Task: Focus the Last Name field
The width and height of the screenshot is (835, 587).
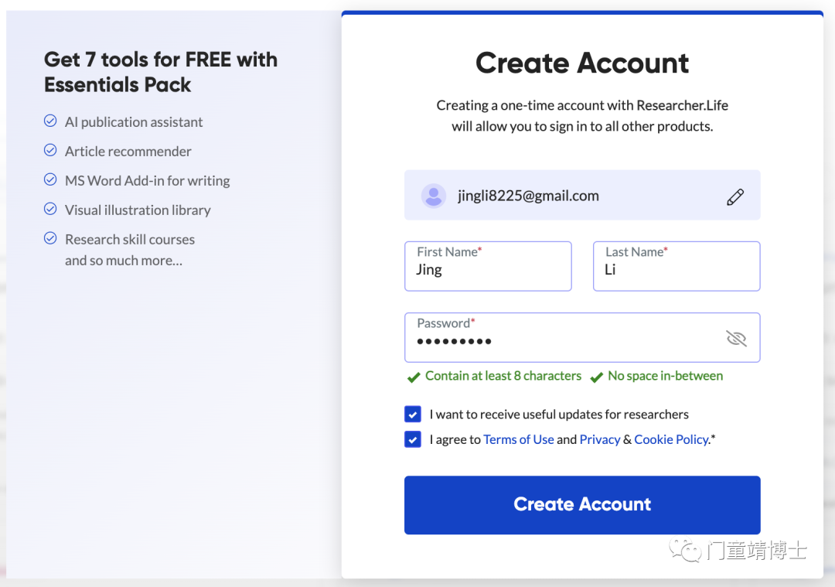Action: pos(677,266)
